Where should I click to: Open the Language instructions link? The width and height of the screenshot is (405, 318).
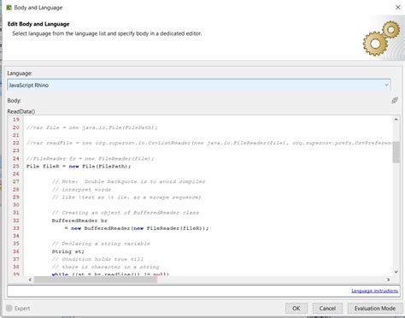click(x=374, y=291)
